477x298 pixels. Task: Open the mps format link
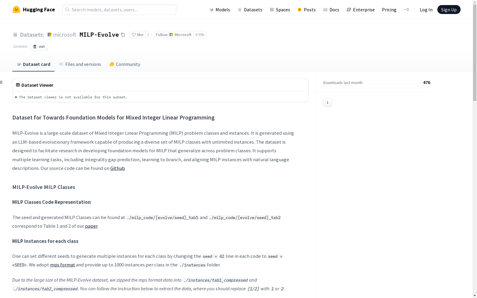pos(62,265)
